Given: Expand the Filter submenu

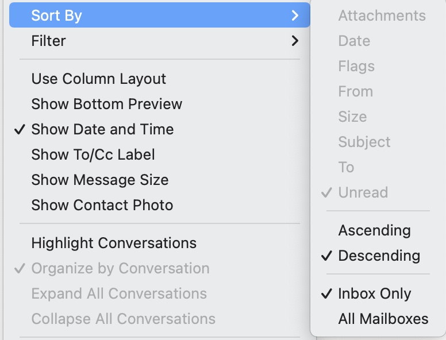Looking at the screenshot, I should click(49, 41).
